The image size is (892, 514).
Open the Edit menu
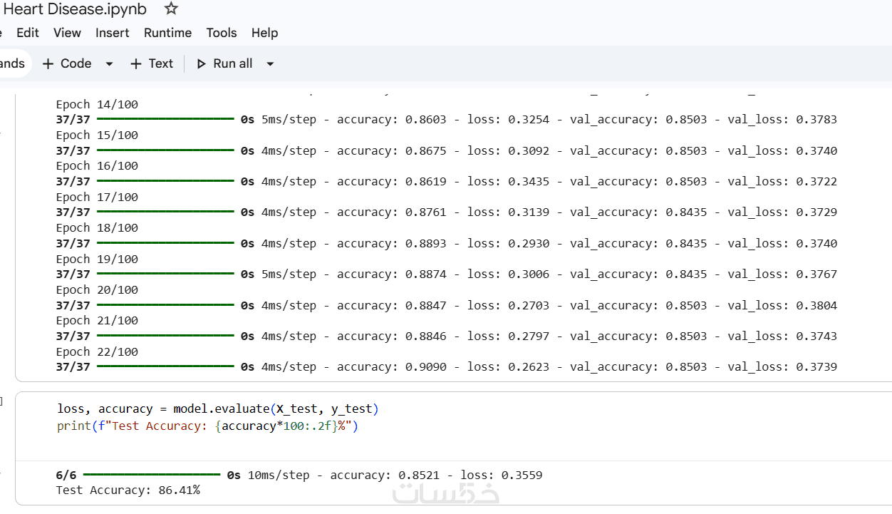28,33
